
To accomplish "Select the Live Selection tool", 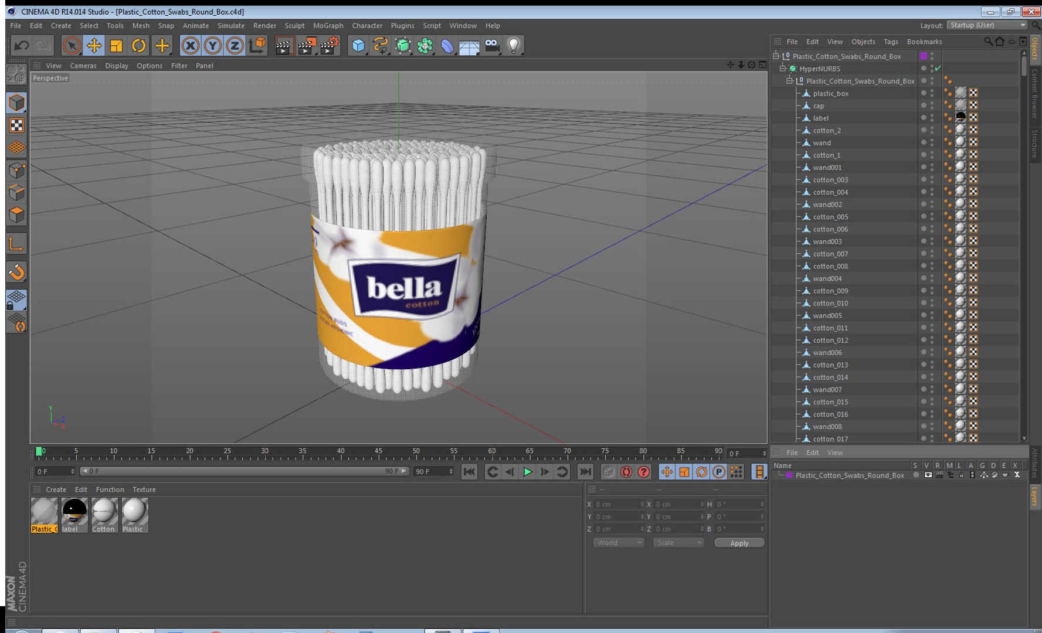I will point(72,45).
